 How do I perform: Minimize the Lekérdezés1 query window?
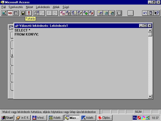click(x=141, y=26)
